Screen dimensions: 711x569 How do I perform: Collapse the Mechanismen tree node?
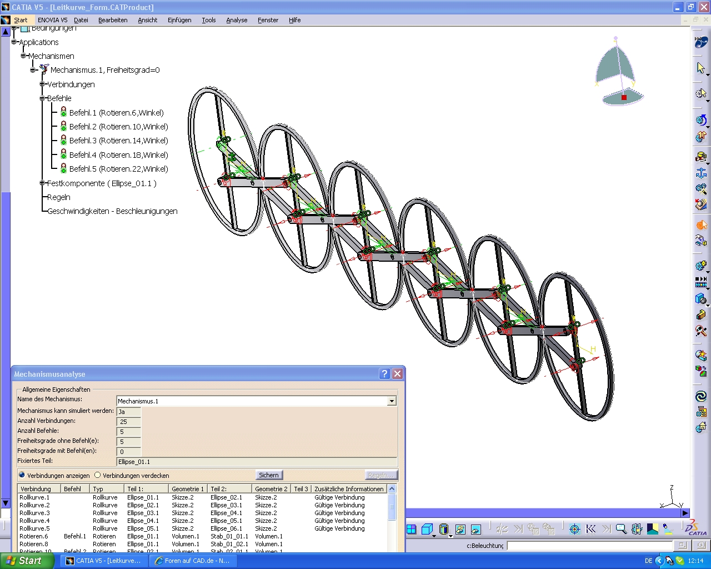point(24,56)
